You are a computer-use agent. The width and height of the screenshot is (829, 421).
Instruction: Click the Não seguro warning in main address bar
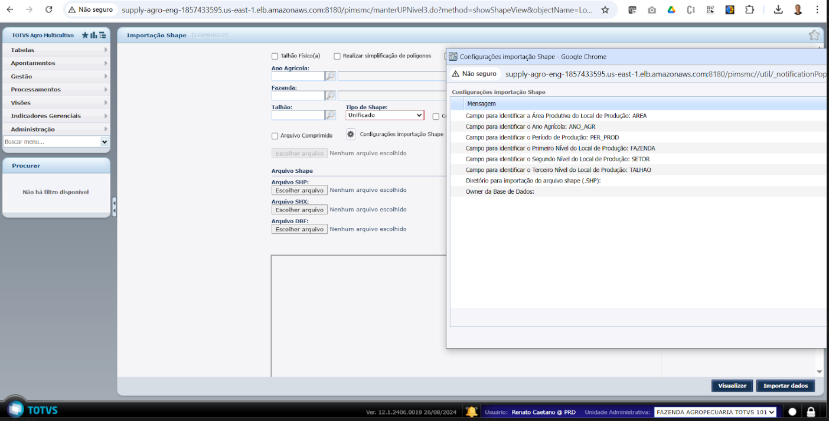pos(91,9)
